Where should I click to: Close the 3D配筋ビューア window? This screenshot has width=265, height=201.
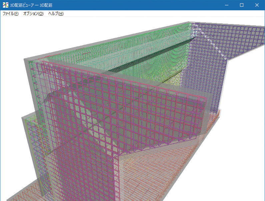coord(257,5)
